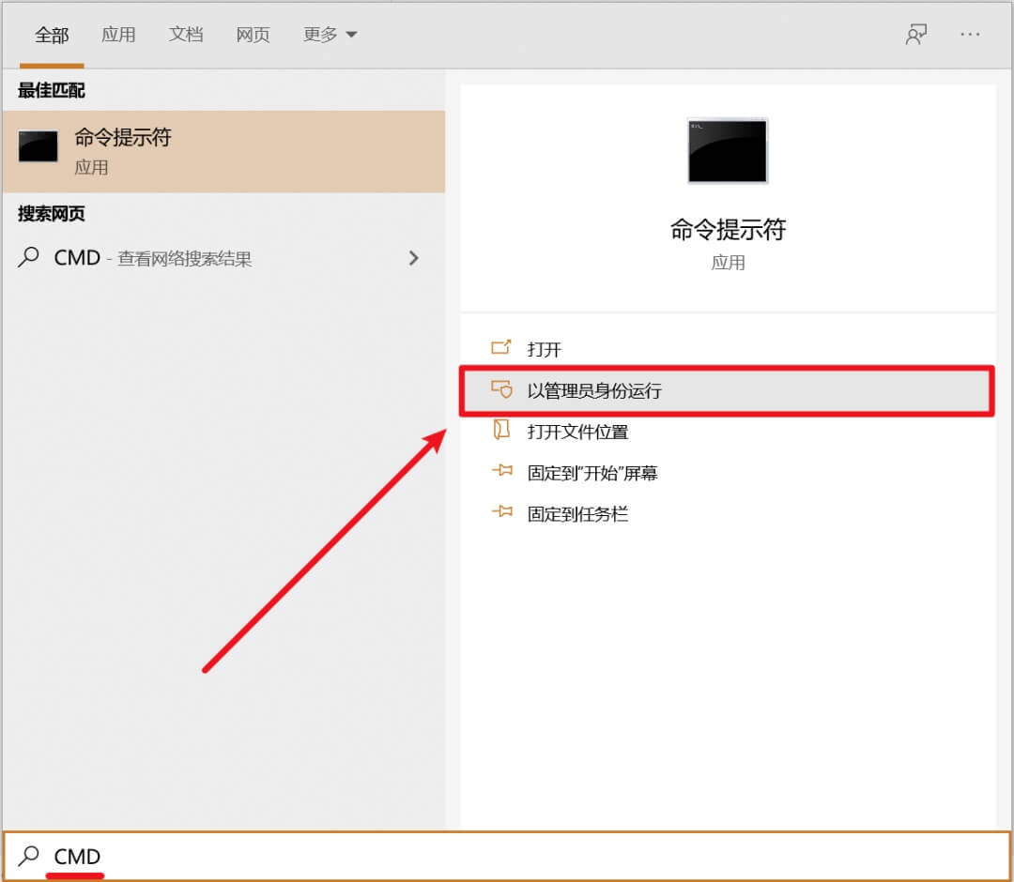Click the 打开 (Open) launch icon

click(x=502, y=347)
